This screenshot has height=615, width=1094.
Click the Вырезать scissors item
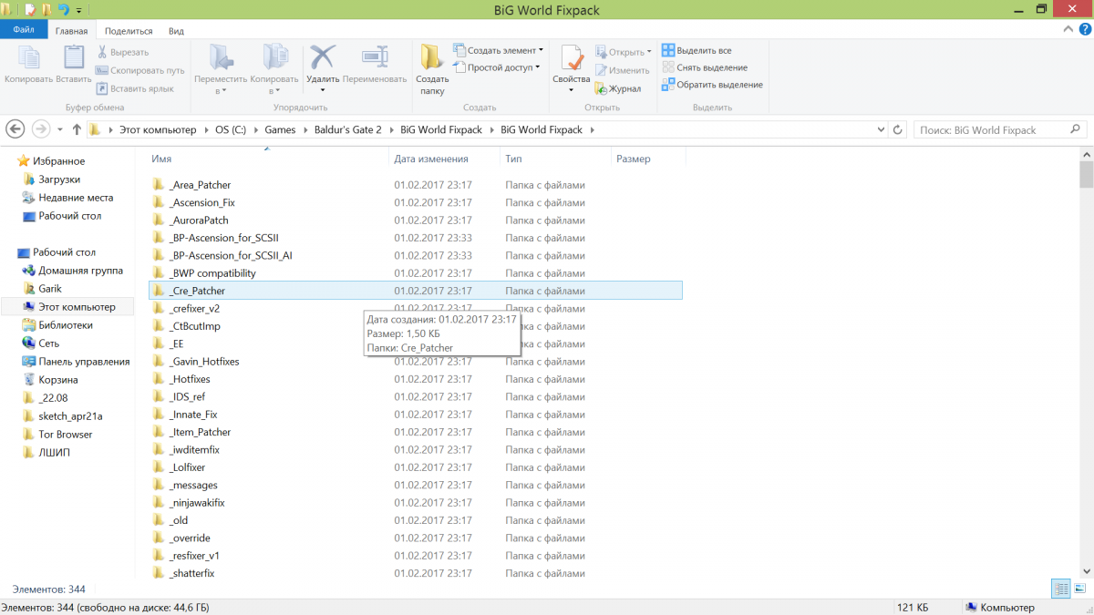(123, 52)
